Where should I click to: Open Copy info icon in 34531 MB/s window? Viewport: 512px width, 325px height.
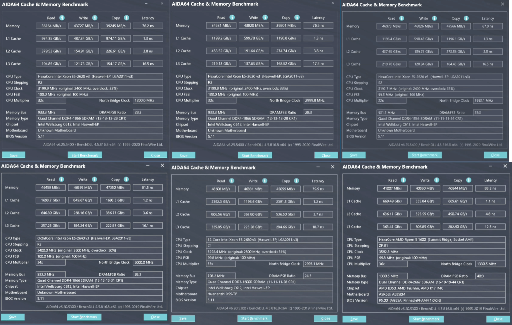coord(297,18)
